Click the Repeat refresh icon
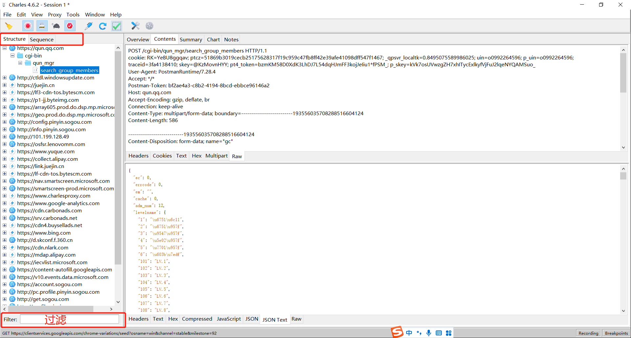The height and width of the screenshot is (338, 631). click(103, 26)
